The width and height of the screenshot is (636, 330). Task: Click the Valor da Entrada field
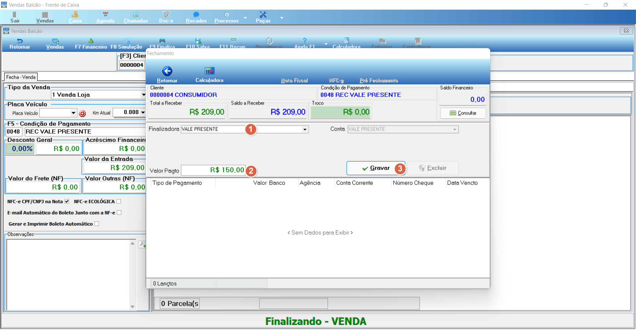click(x=115, y=167)
